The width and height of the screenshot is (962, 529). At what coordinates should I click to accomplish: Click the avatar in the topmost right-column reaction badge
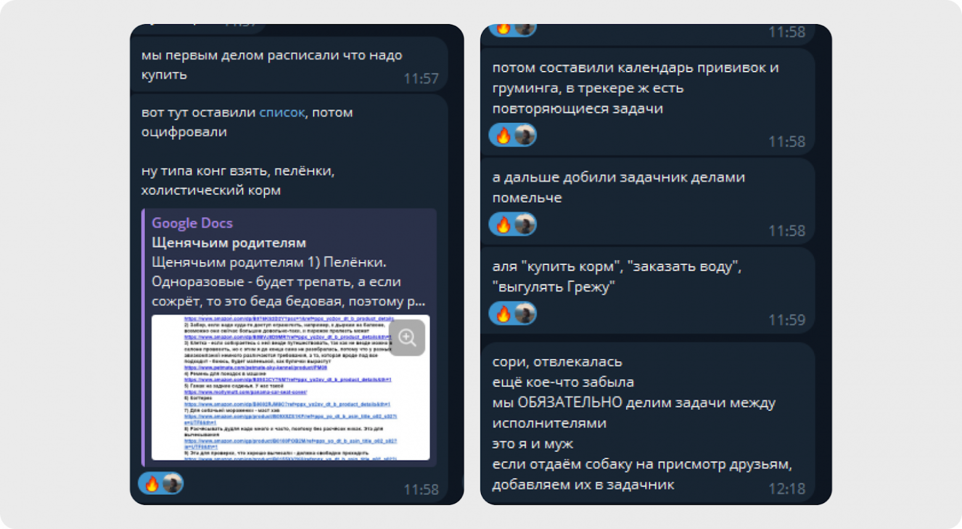[x=524, y=28]
